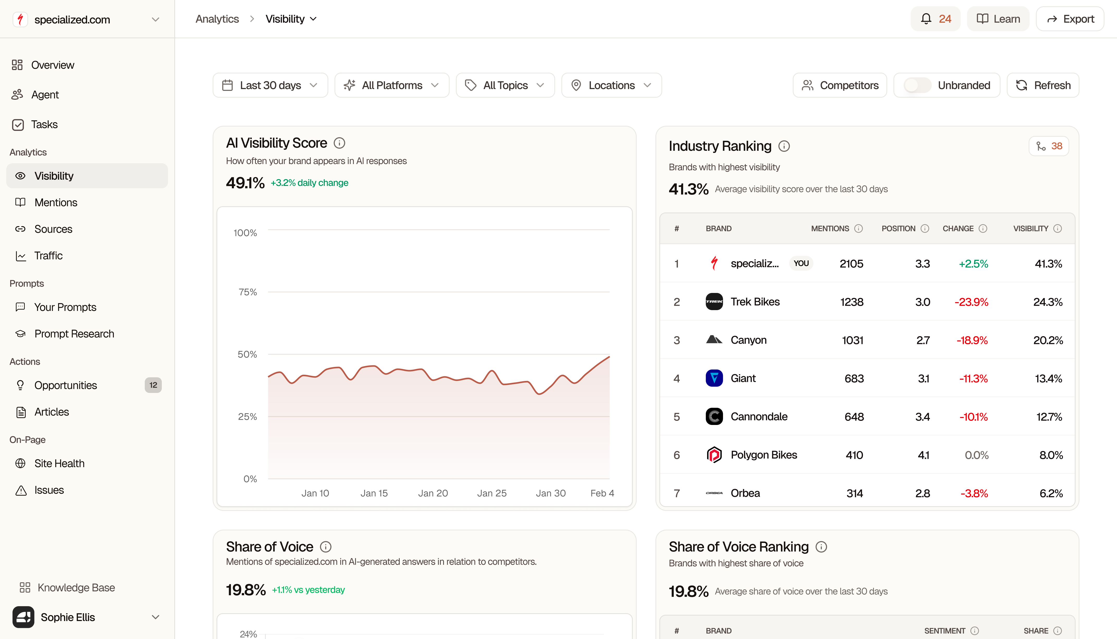Click the Trek Bikes logo icon

point(714,302)
